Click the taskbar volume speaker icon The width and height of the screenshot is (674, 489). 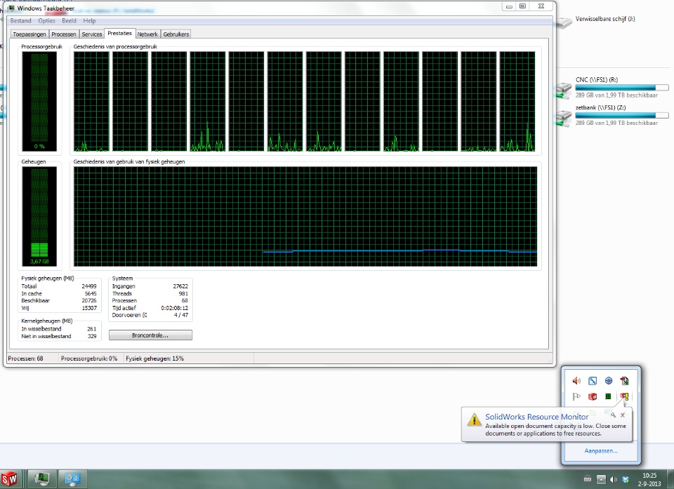(x=614, y=480)
